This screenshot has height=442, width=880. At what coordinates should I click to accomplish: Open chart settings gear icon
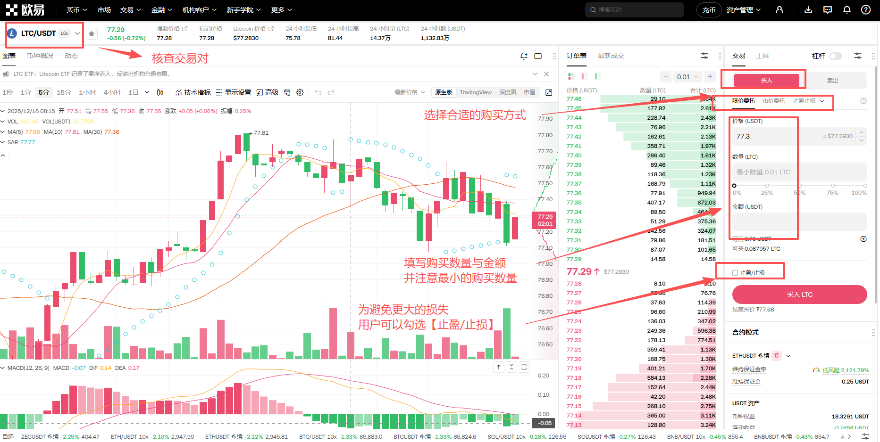pyautogui.click(x=300, y=92)
